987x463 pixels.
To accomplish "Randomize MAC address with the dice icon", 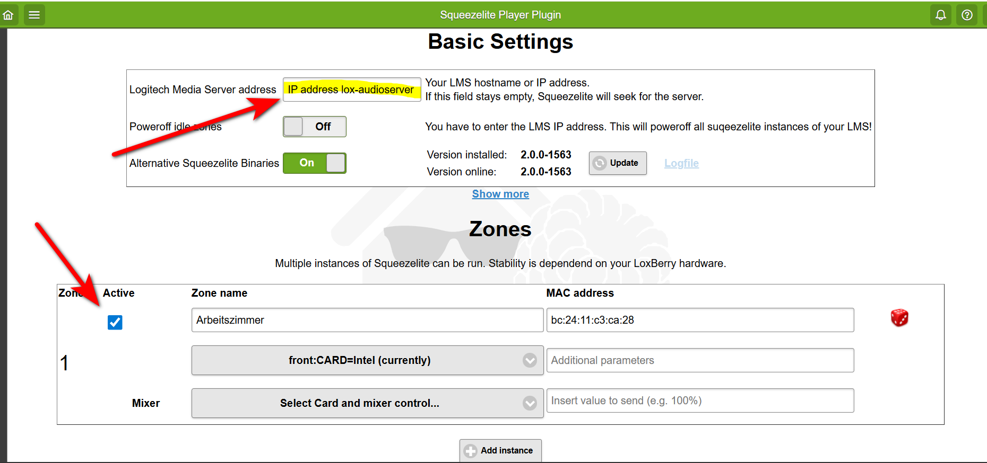I will [x=899, y=318].
